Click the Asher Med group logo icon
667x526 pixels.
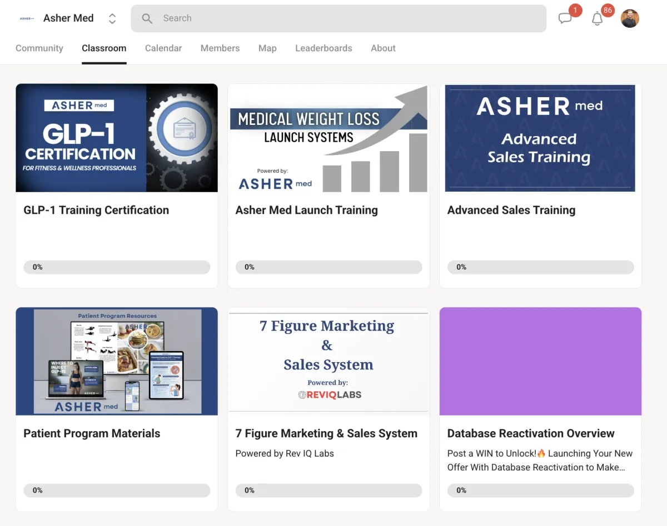coord(27,18)
